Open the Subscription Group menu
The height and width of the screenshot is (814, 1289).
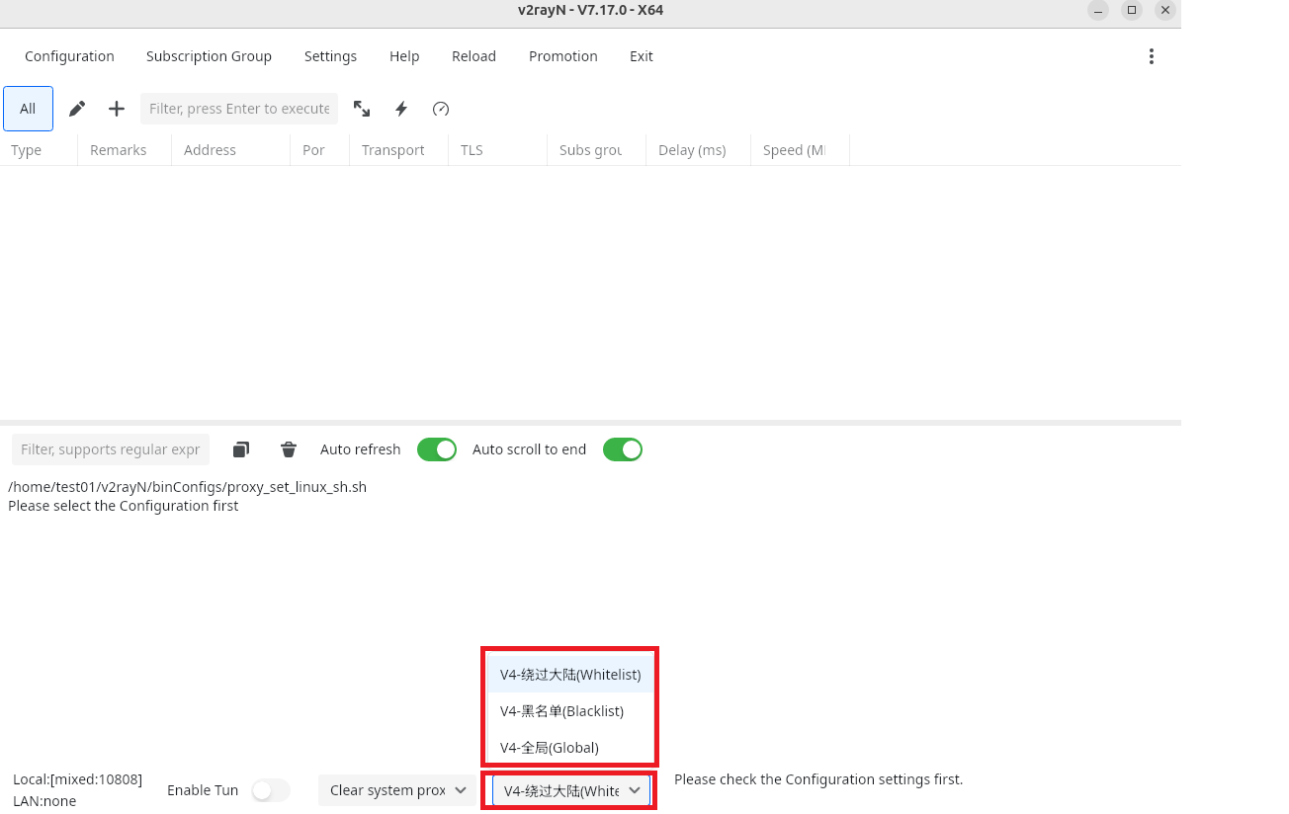(209, 56)
